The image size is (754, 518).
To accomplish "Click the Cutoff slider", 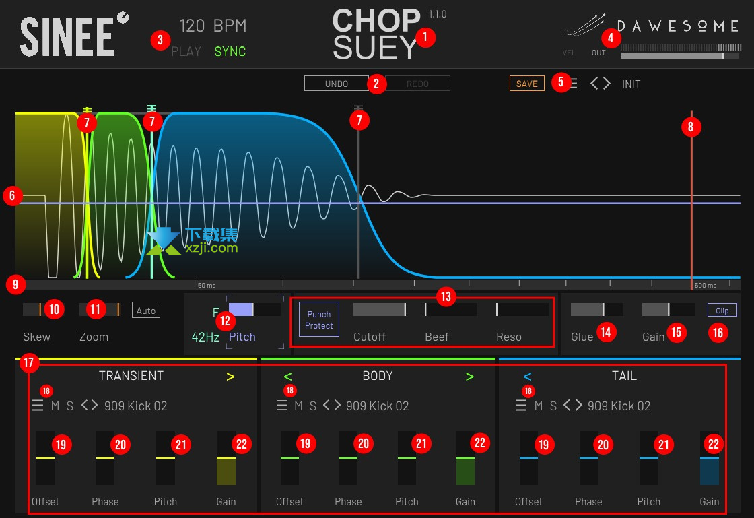I will tap(380, 309).
